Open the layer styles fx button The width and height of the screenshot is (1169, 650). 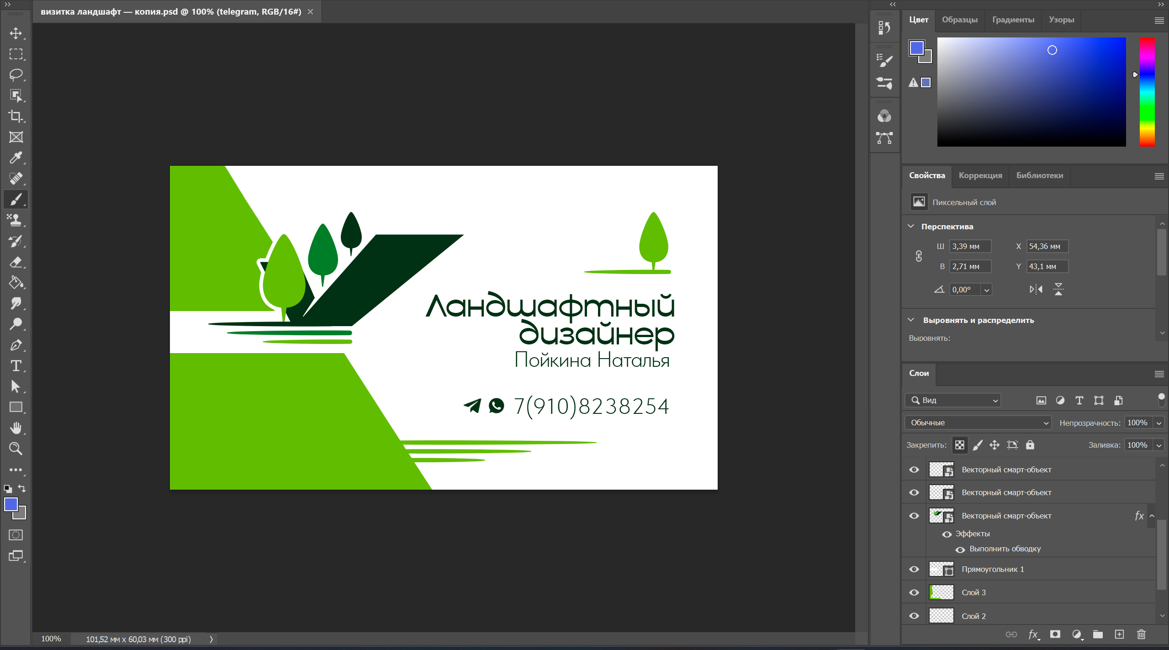point(1034,634)
